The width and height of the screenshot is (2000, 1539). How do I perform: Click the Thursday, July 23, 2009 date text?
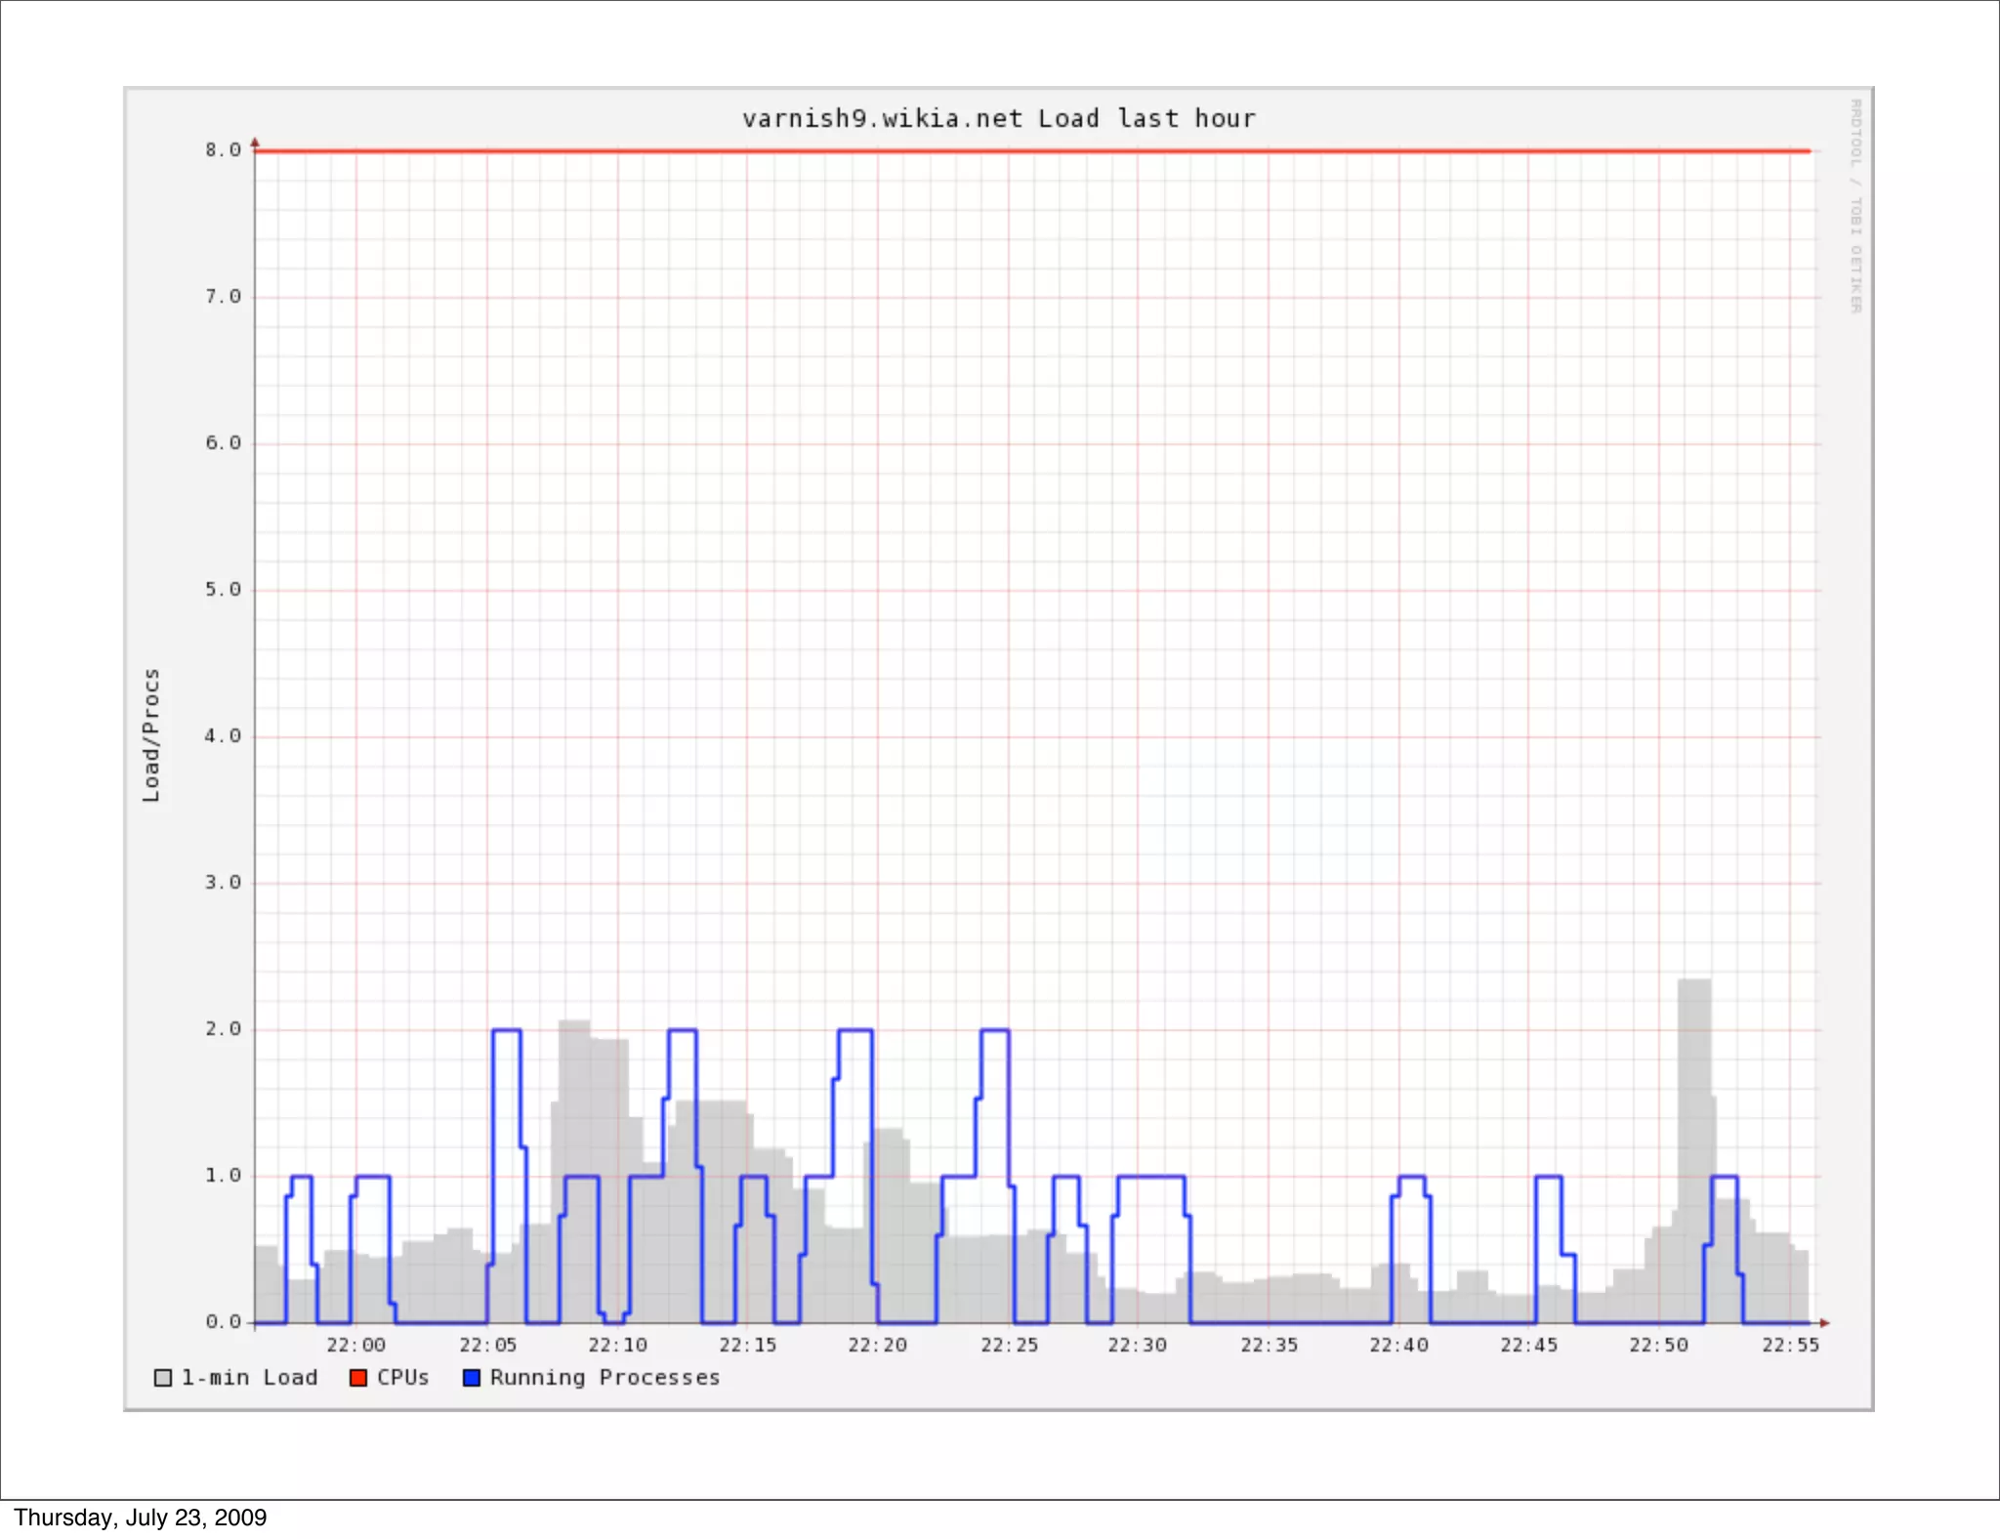coord(141,1518)
